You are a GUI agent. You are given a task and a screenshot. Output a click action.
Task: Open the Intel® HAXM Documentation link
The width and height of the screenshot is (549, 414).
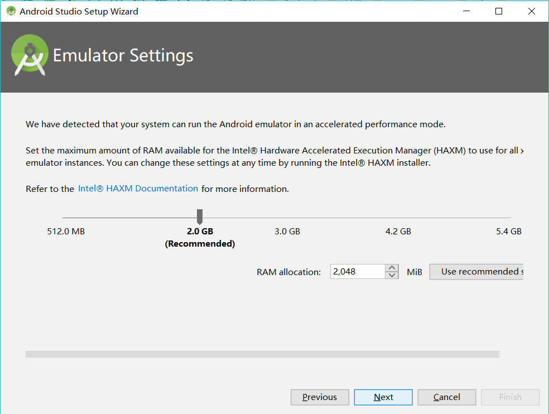tap(138, 189)
